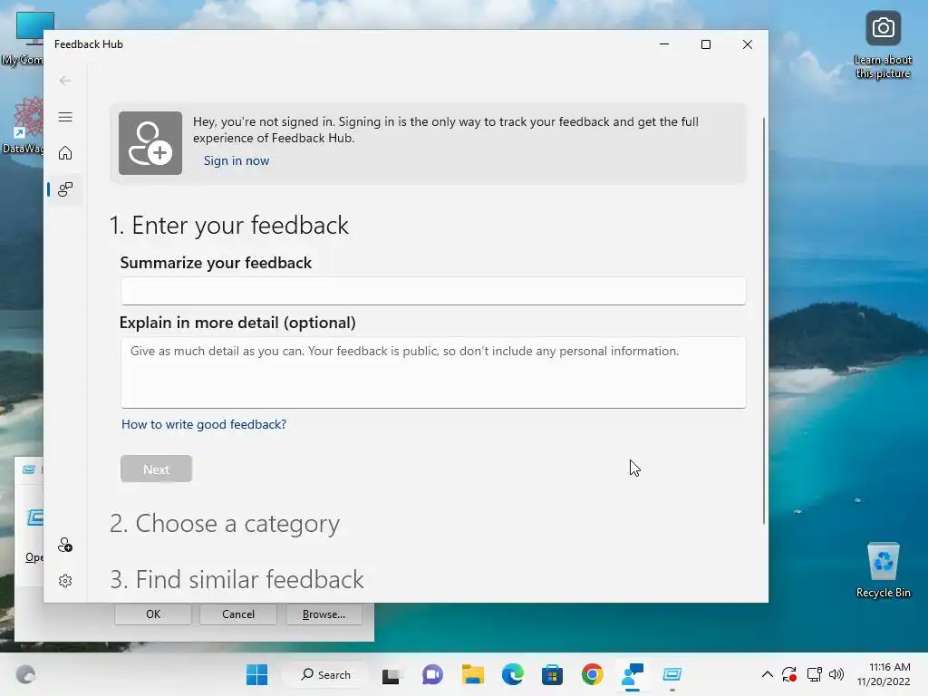Select the DataWag desktop shortcut
Image resolution: width=928 pixels, height=696 pixels.
[x=23, y=125]
